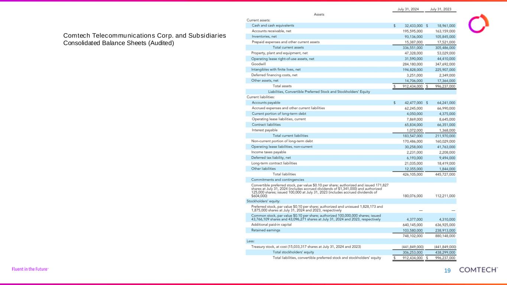507x285 pixels.
Task: Select the Commitments and contingencies row
Action: [x=277, y=180]
